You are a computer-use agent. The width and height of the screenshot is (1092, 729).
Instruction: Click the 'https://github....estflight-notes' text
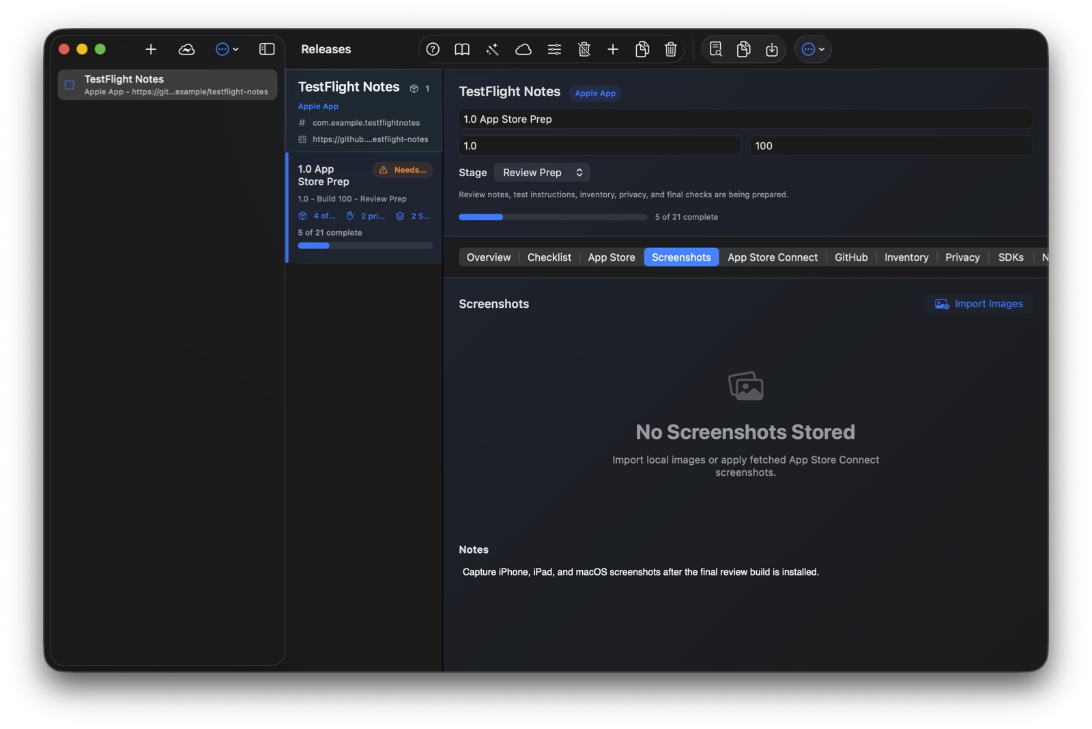click(371, 139)
